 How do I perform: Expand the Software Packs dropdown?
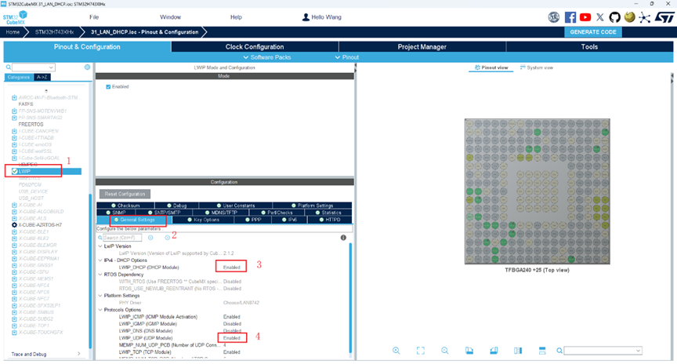coord(267,57)
